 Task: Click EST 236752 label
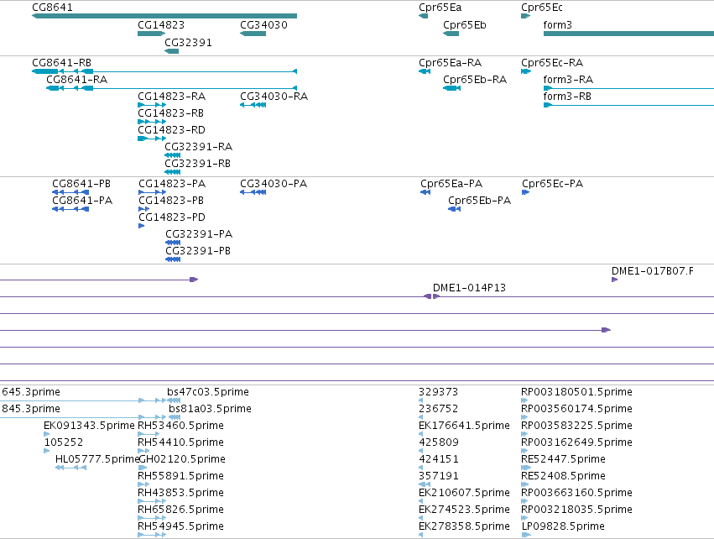click(x=439, y=409)
